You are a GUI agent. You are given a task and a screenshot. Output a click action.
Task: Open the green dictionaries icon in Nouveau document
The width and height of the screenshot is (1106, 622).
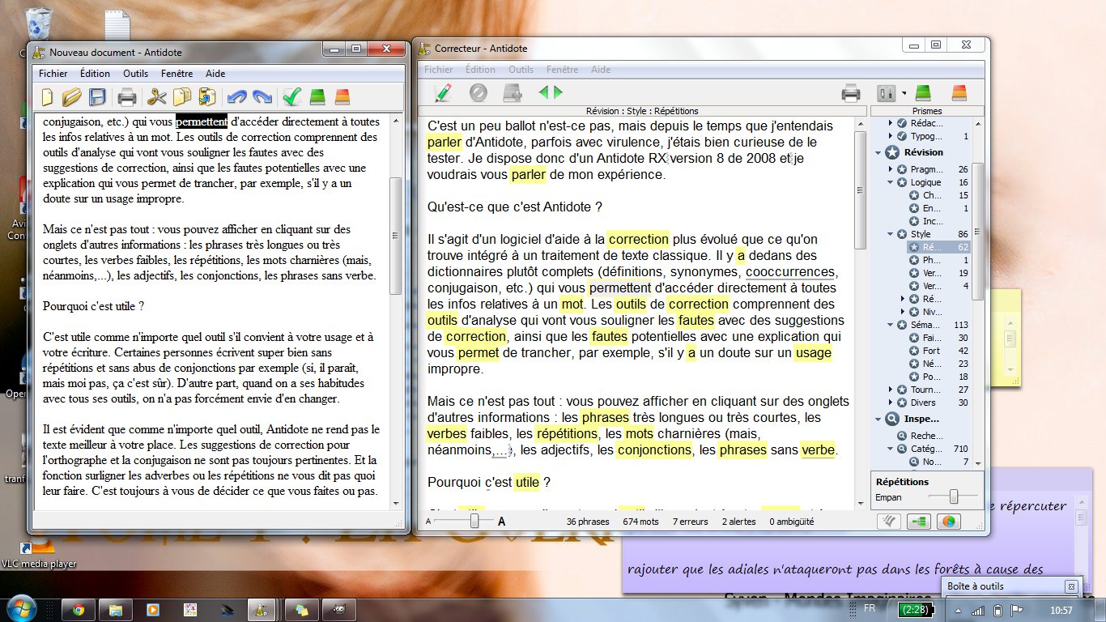[x=317, y=96]
